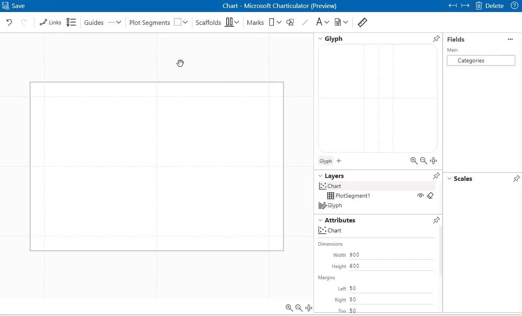Image resolution: width=522 pixels, height=316 pixels.
Task: Zoom in on the glyph editor
Action: pos(414,161)
